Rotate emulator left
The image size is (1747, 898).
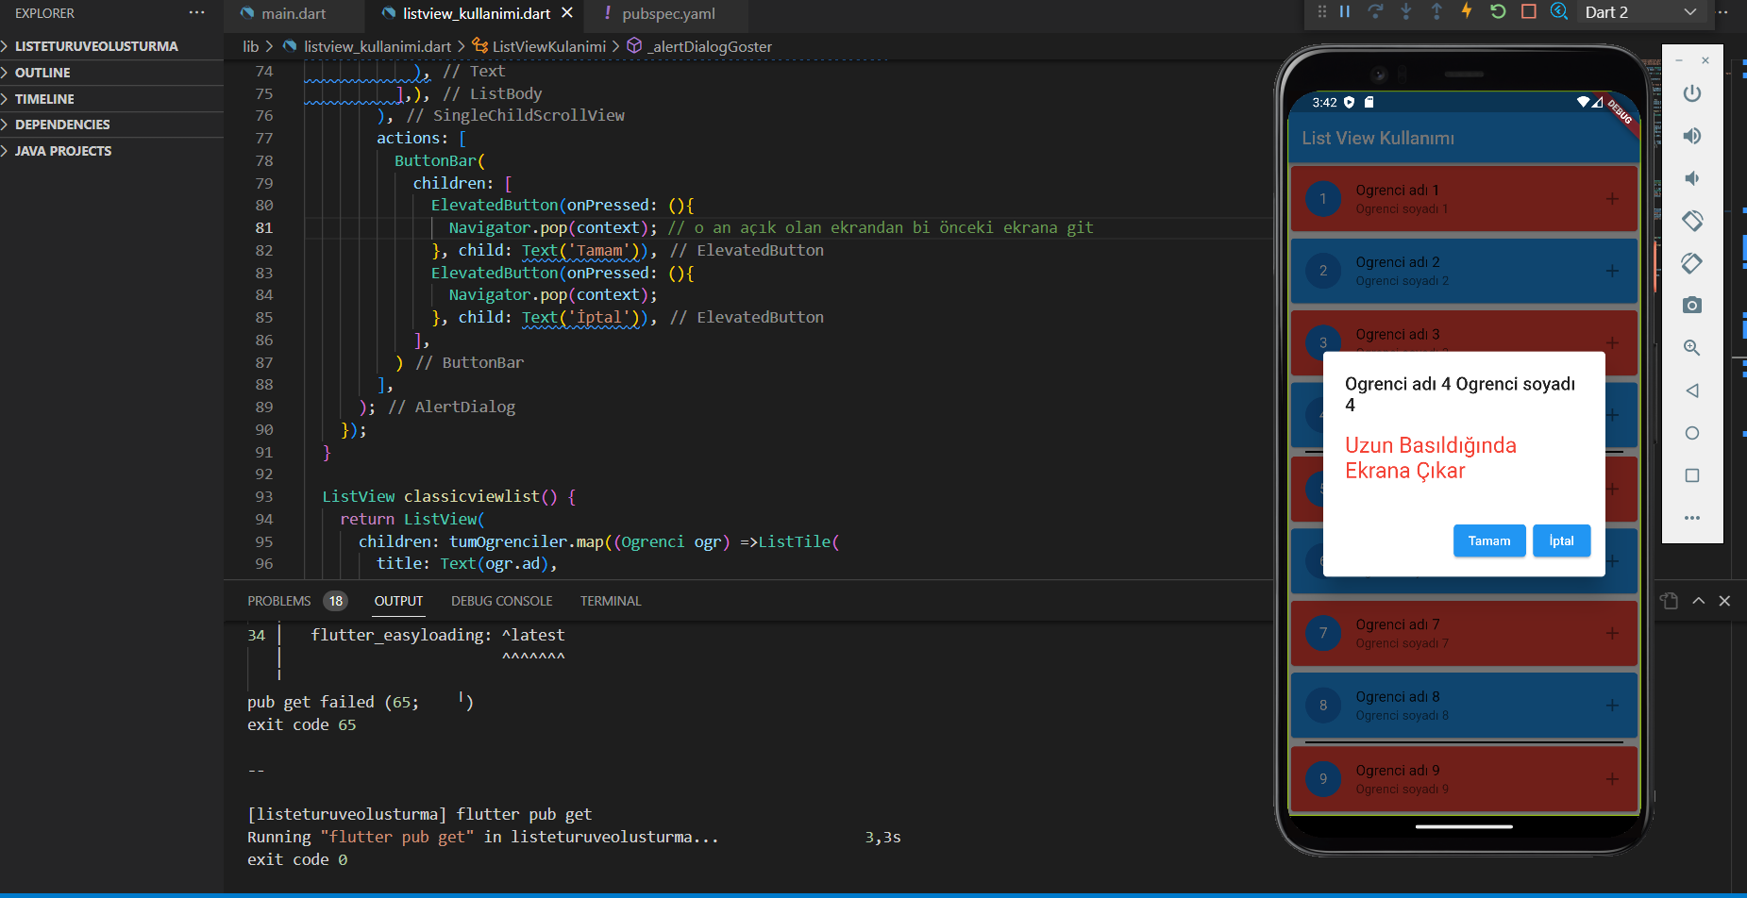1692,221
